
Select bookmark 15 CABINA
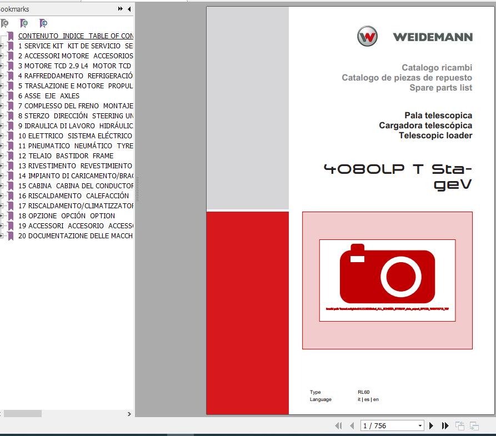(76, 186)
